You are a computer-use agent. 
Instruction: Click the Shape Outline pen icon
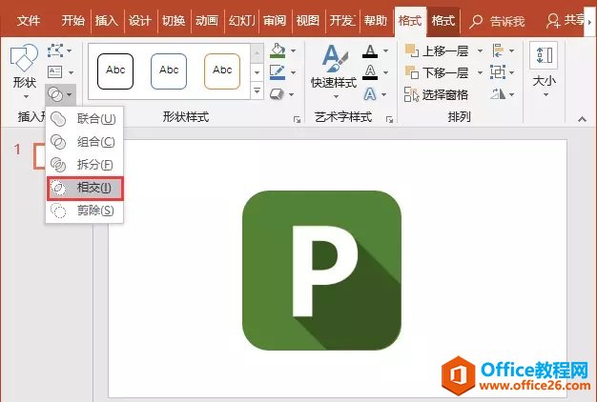coord(278,72)
